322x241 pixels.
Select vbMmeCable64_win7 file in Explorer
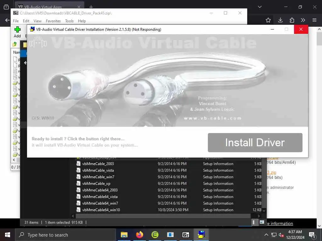(100, 203)
